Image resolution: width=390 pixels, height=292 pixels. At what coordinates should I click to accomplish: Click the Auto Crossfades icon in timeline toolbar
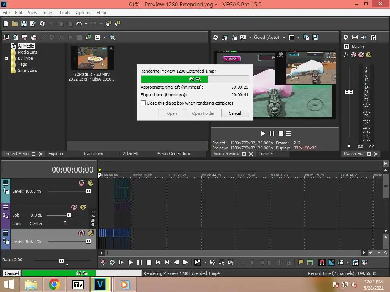(x=331, y=262)
